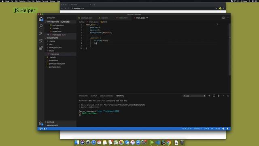Open package.json in Open Editors list
The width and height of the screenshot is (259, 146).
coord(60,25)
